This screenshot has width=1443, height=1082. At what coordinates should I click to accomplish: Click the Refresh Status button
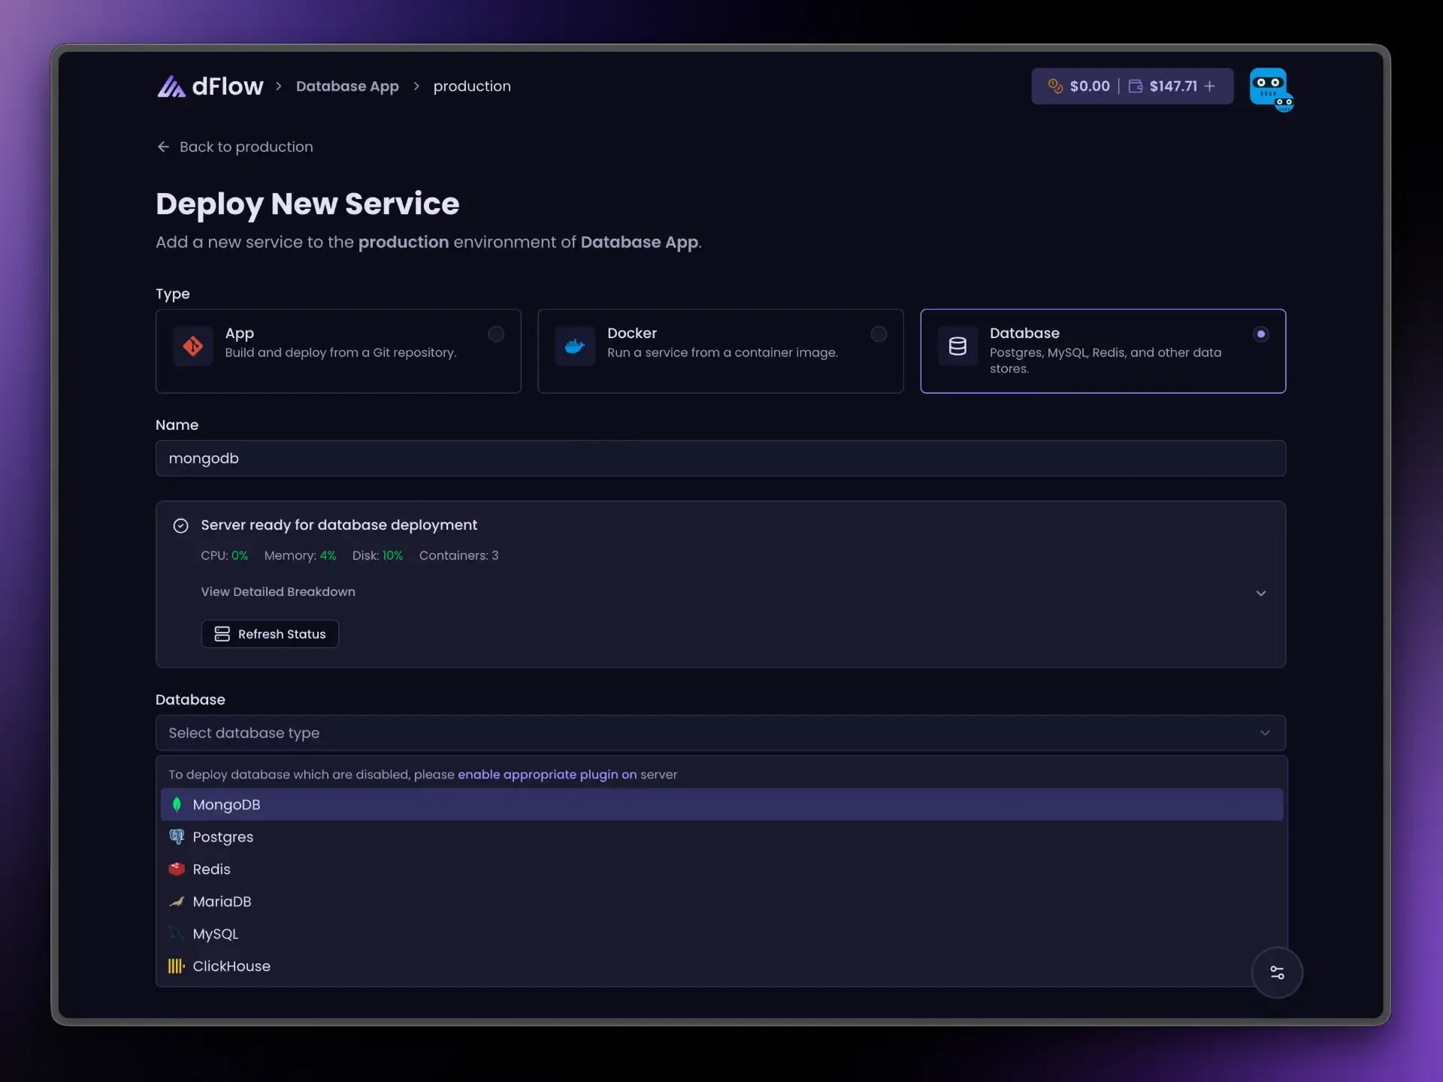[x=270, y=634]
